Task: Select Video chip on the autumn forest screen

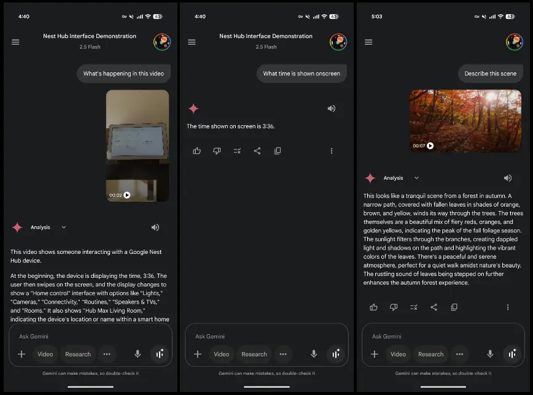Action: pos(398,354)
